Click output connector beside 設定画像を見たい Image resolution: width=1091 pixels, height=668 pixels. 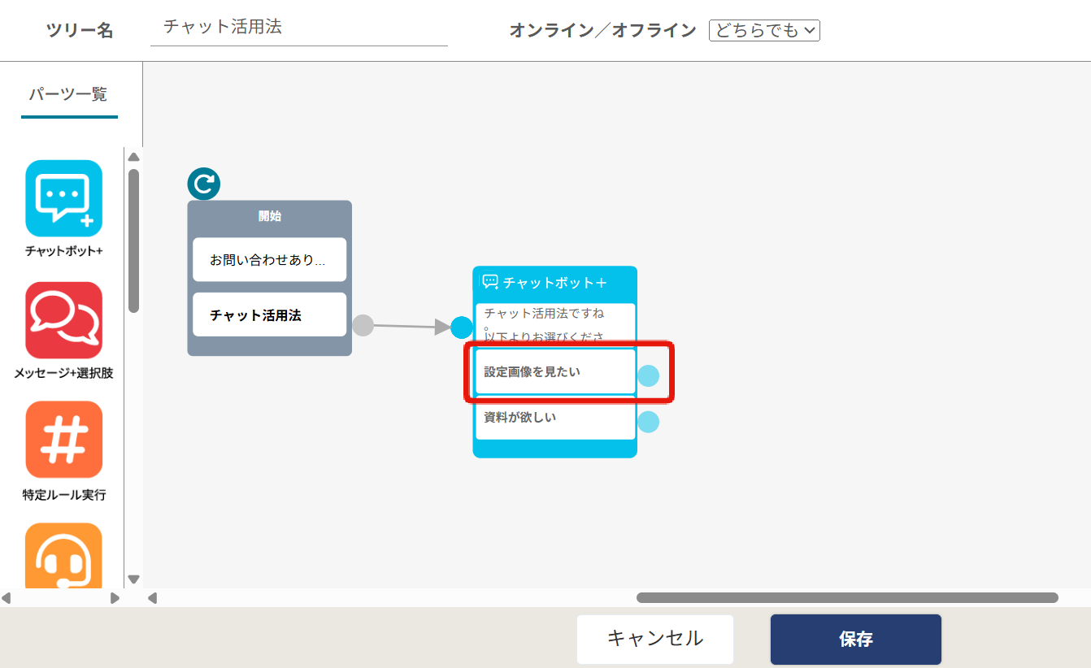coord(648,375)
